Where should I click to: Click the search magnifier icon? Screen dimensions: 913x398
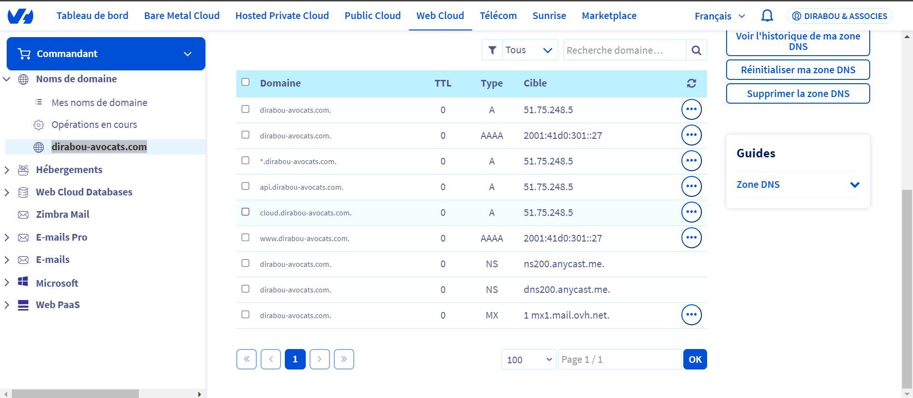[696, 50]
